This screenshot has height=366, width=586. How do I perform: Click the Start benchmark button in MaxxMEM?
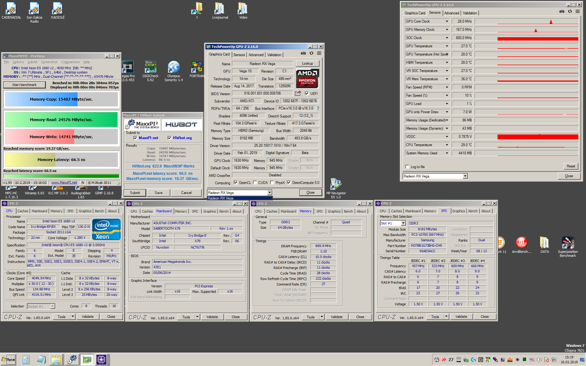click(24, 85)
